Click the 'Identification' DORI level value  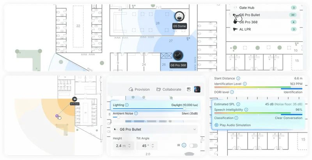point(293,92)
